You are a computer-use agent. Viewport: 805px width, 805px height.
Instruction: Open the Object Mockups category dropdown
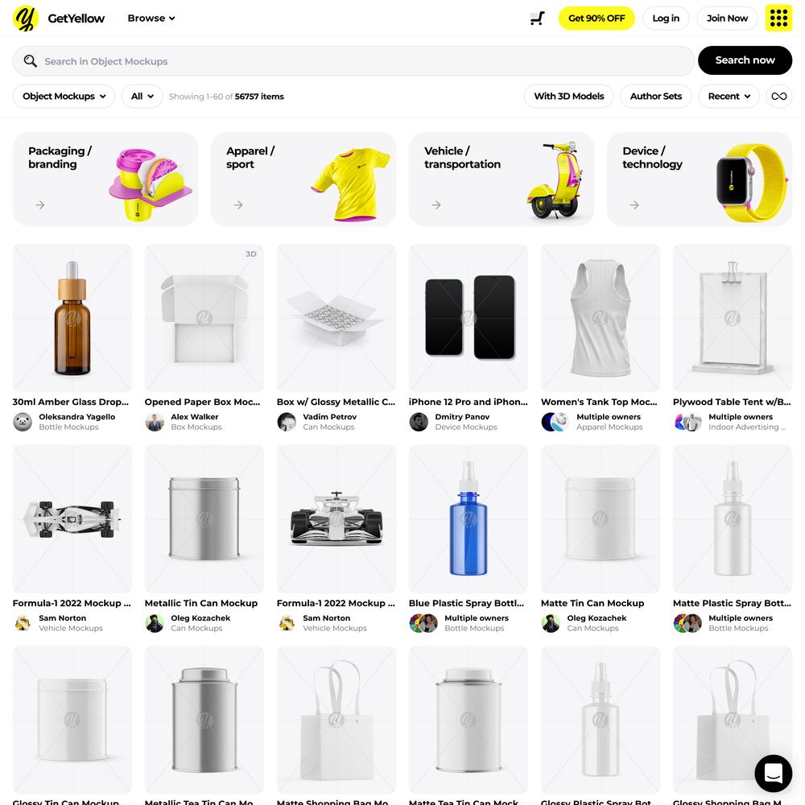tap(64, 96)
